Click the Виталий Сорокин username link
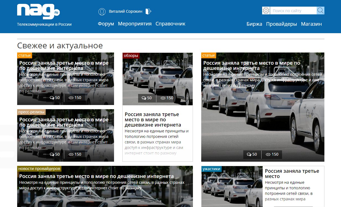The image size is (341, 207). pyautogui.click(x=126, y=11)
